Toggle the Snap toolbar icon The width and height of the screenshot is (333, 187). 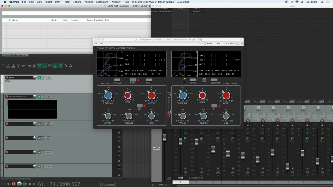(x=65, y=66)
